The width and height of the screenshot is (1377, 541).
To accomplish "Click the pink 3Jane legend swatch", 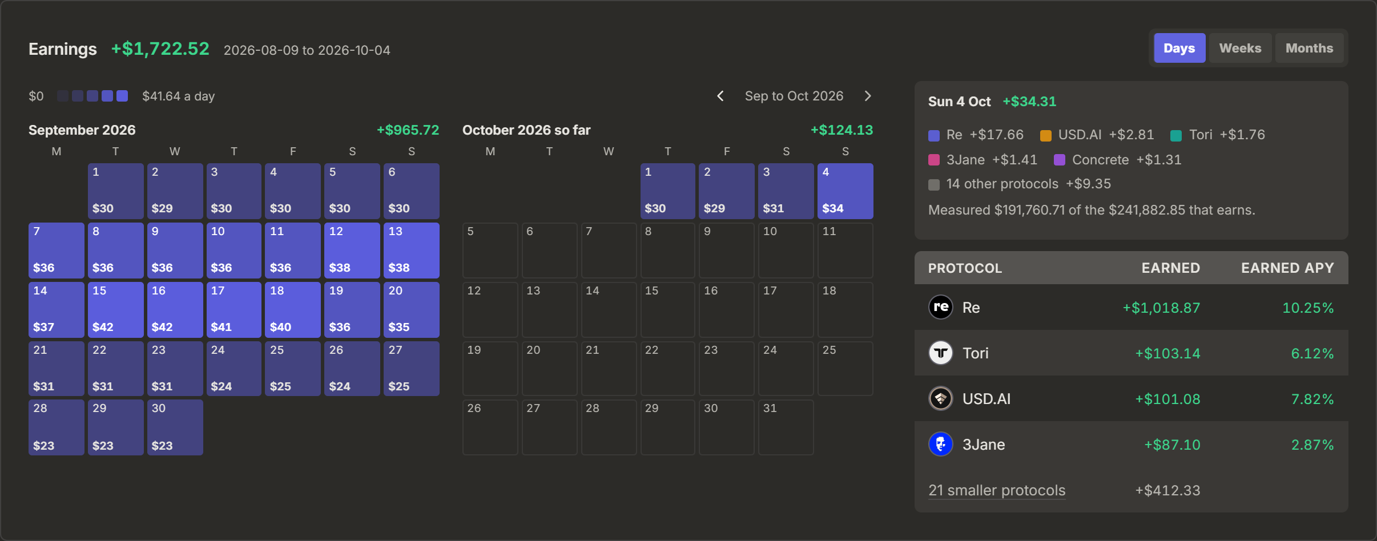I will [x=934, y=160].
